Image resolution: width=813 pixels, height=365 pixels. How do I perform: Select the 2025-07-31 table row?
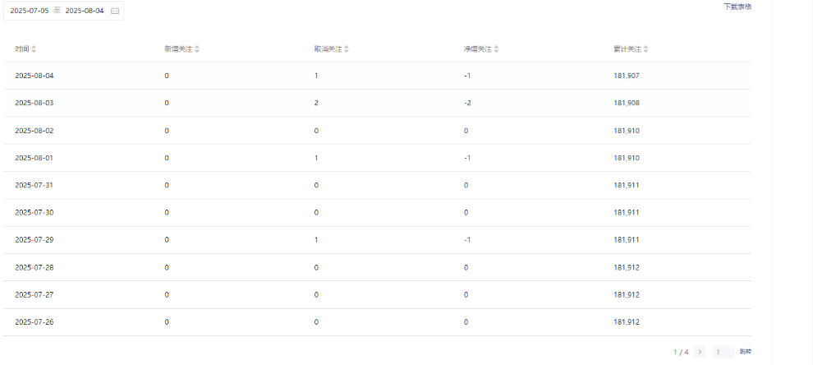378,185
